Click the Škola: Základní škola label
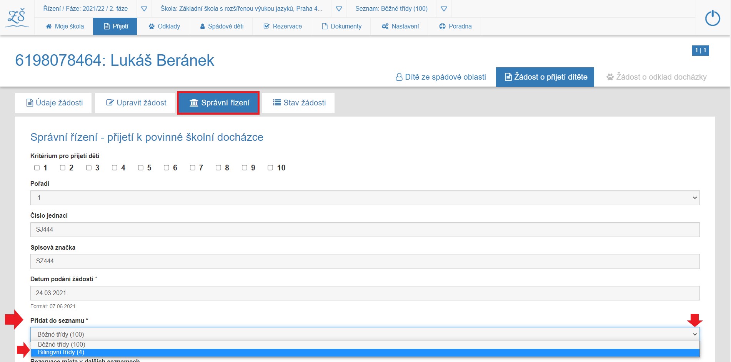Image resolution: width=731 pixels, height=362 pixels. tap(241, 8)
